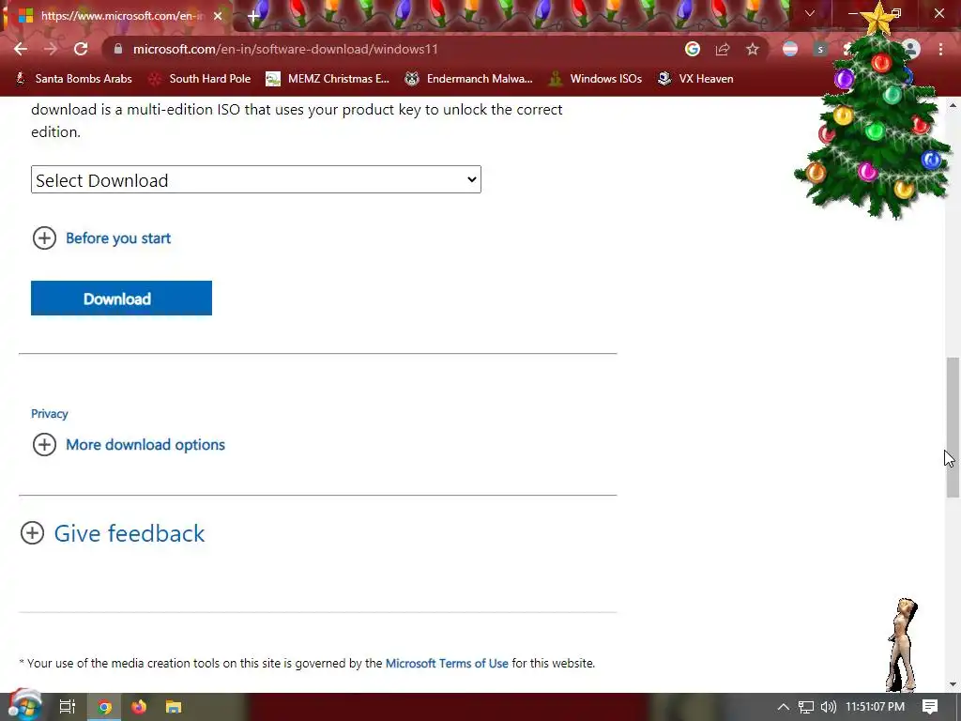Open the Chrome three-dot menu
Image resolution: width=961 pixels, height=721 pixels.
(x=940, y=49)
